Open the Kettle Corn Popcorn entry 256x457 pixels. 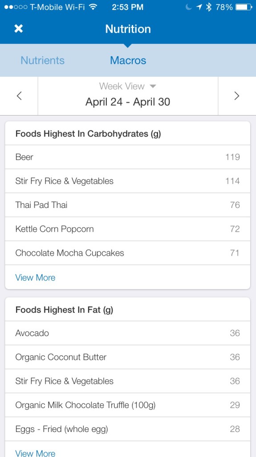[x=128, y=229]
